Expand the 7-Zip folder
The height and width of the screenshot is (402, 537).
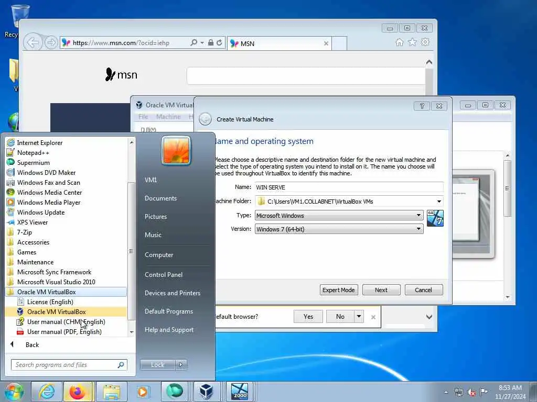point(25,232)
